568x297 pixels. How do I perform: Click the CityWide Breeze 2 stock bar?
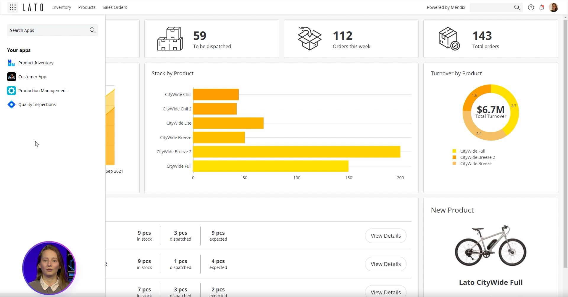pos(296,152)
